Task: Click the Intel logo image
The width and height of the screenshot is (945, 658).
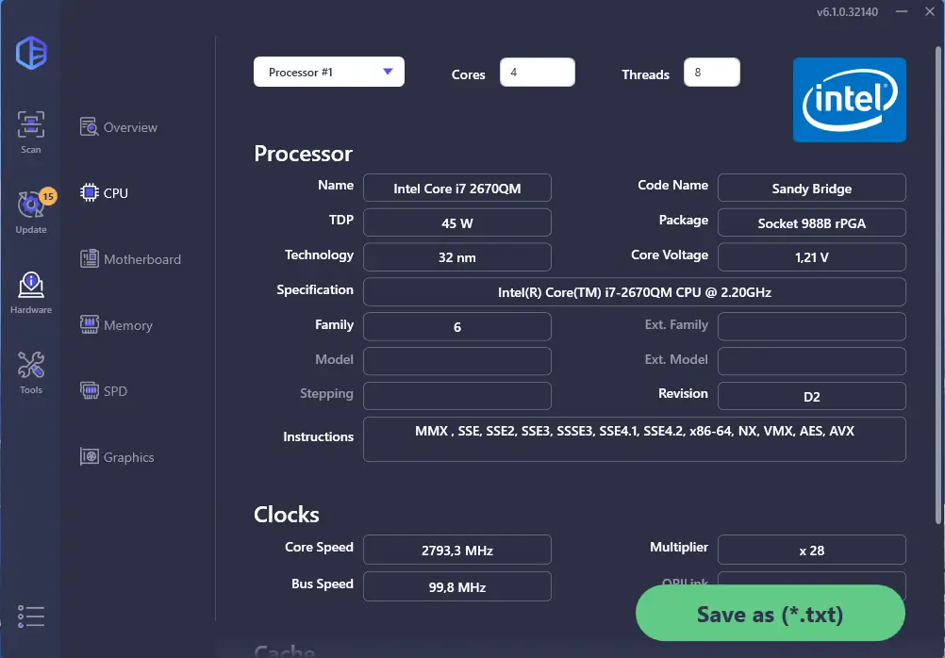Action: (x=849, y=100)
